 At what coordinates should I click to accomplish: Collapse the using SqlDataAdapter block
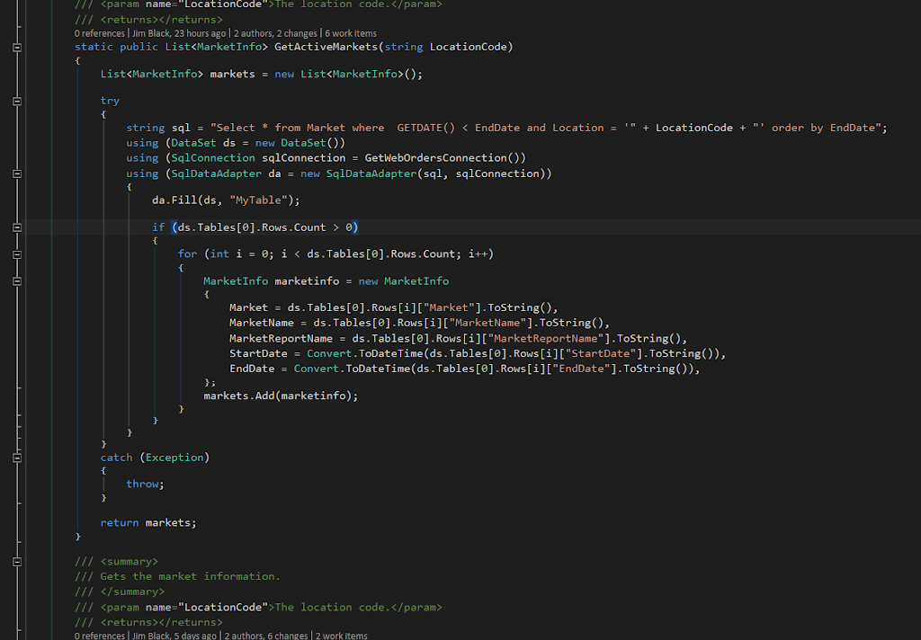(17, 173)
